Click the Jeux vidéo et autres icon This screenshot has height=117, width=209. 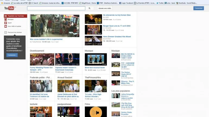[6, 26]
